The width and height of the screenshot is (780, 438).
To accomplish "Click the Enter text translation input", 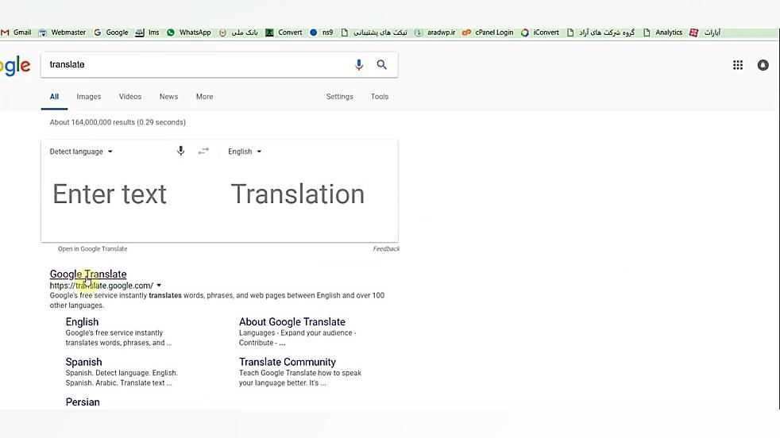I will tap(110, 194).
